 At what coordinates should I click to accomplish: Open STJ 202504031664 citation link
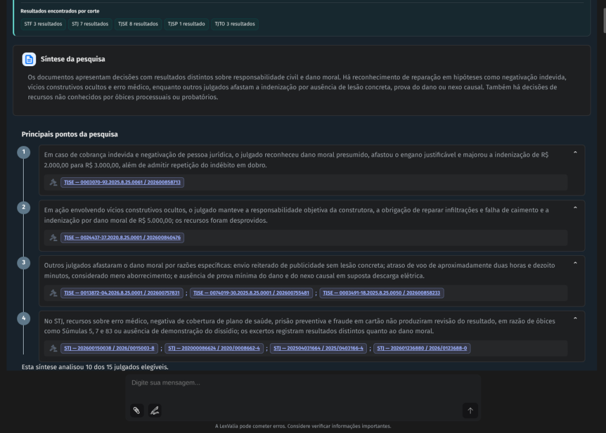(318, 348)
